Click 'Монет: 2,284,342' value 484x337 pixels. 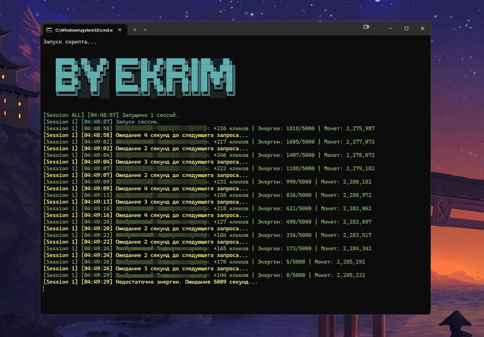pyautogui.click(x=346, y=249)
